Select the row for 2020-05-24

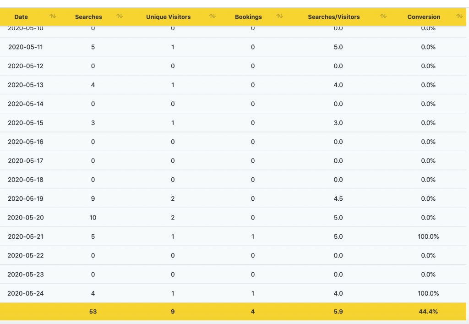tap(234, 293)
